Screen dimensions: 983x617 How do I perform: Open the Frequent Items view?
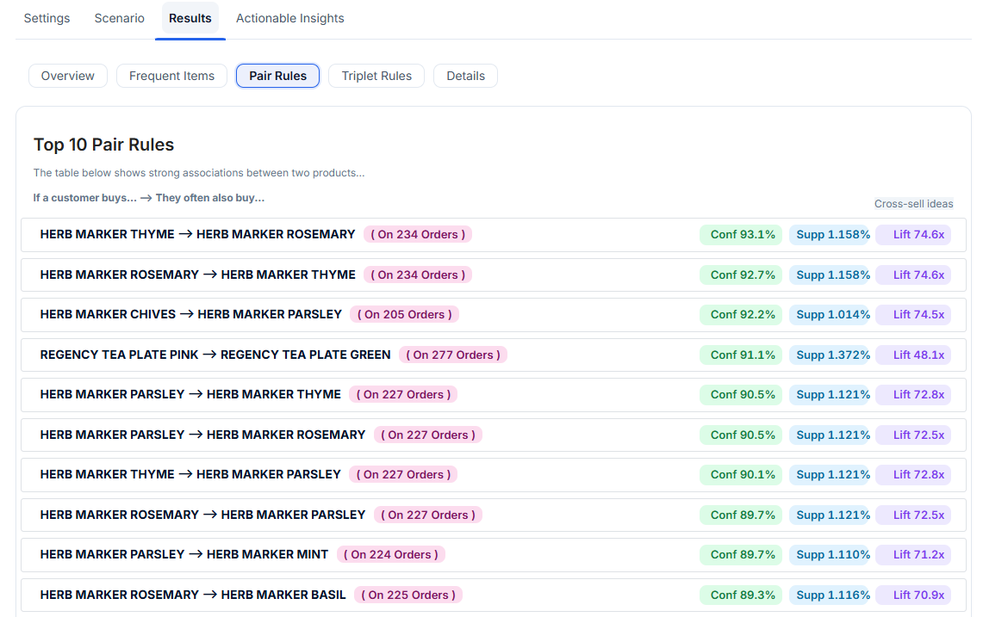click(171, 76)
